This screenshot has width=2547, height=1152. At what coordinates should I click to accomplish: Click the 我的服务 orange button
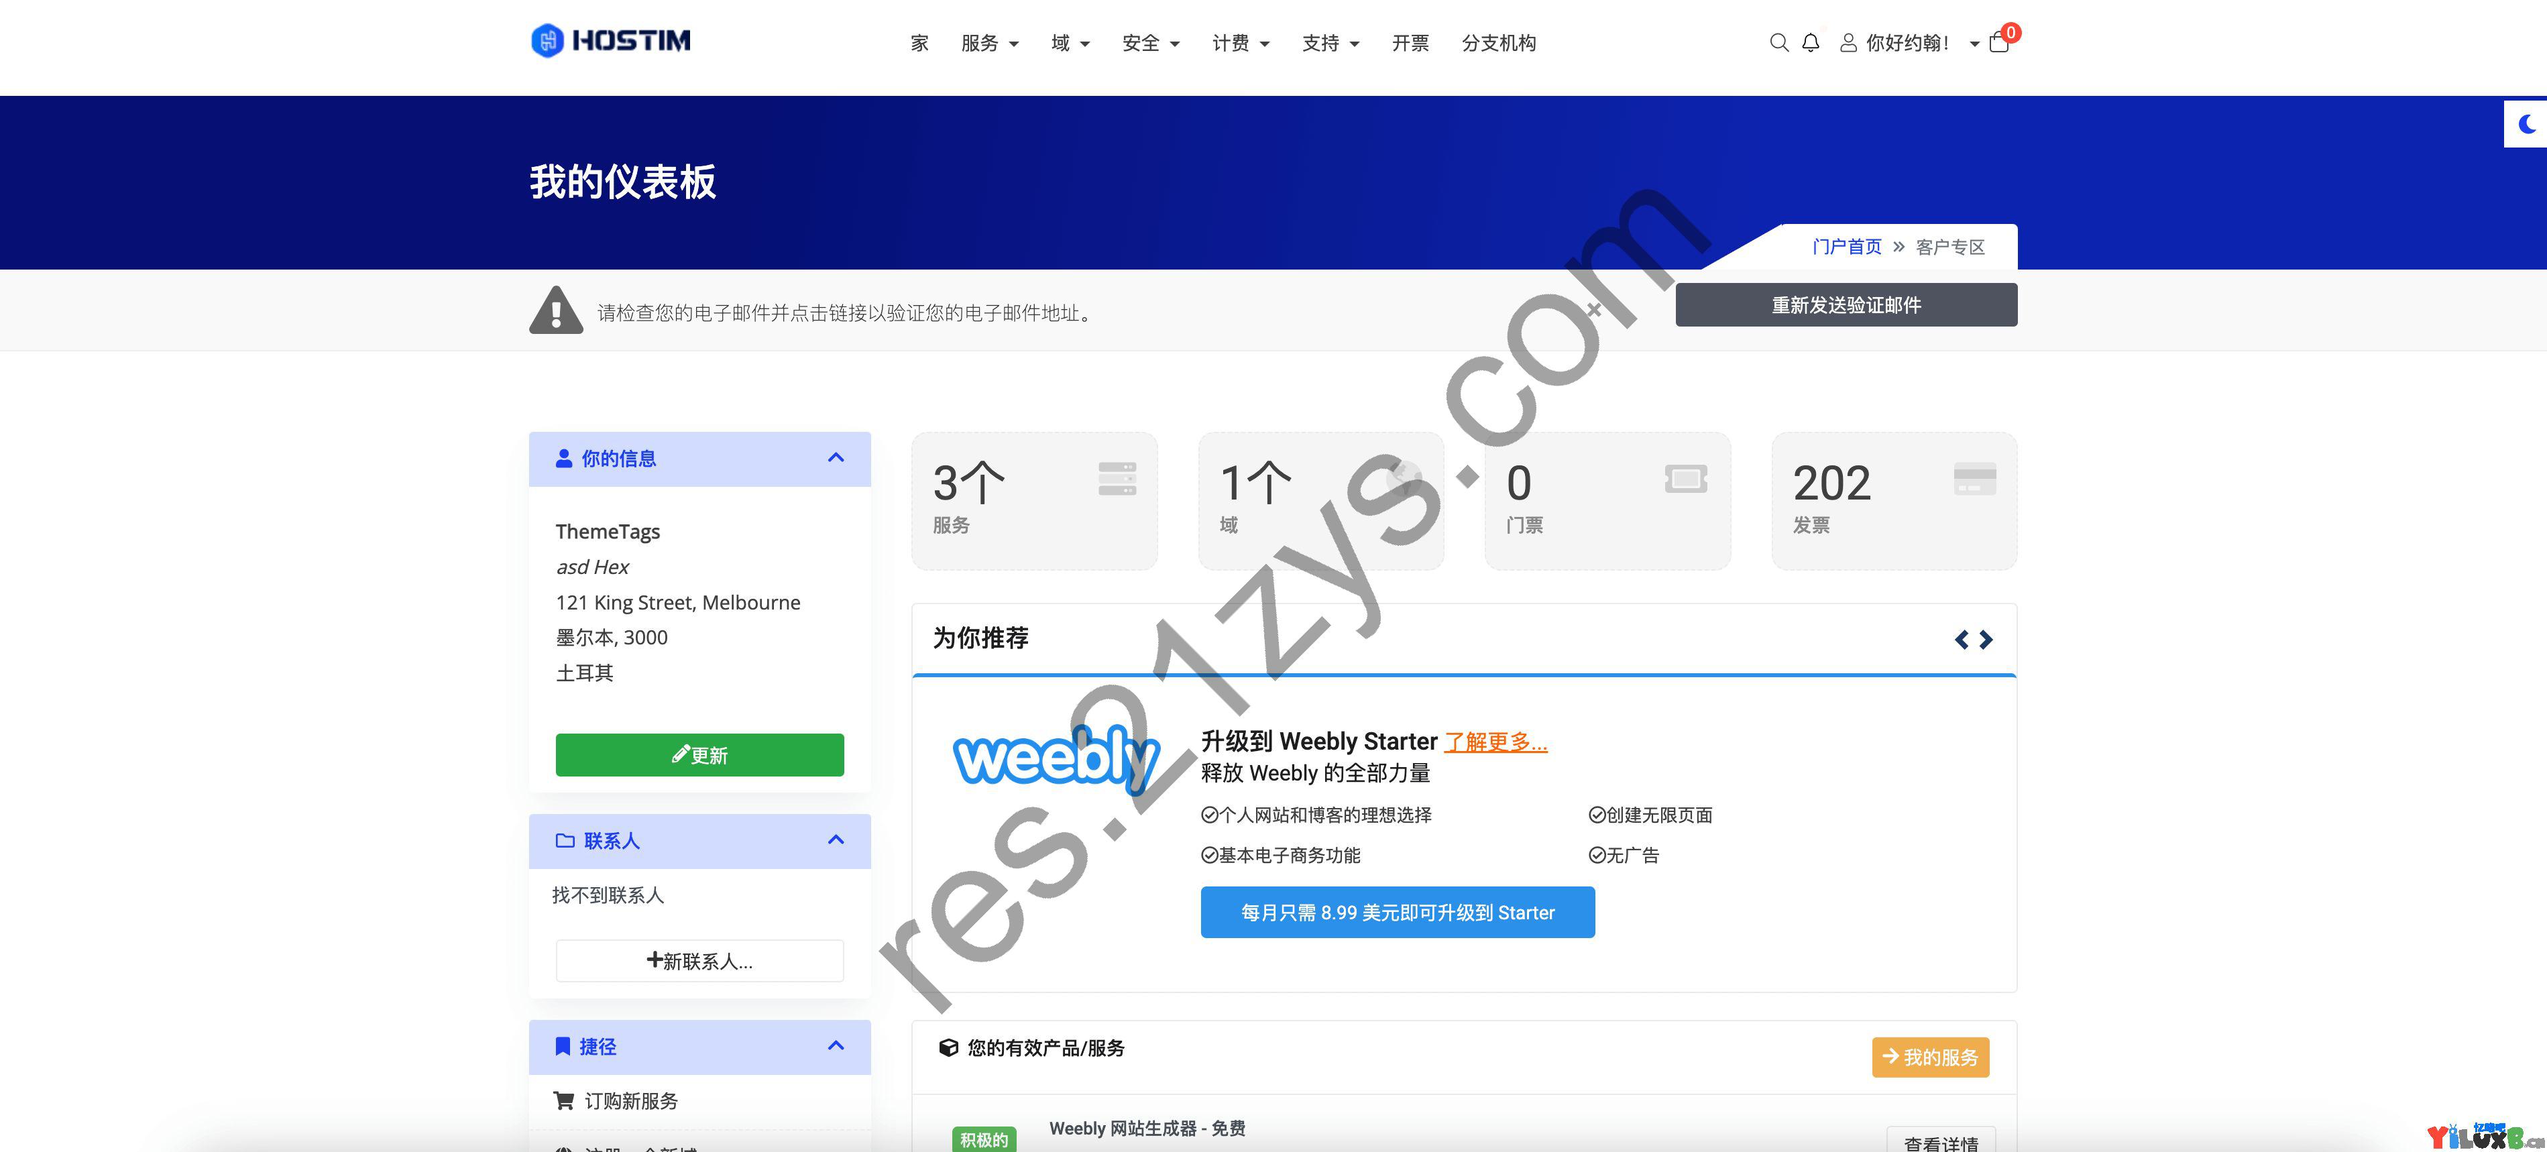(1930, 1057)
